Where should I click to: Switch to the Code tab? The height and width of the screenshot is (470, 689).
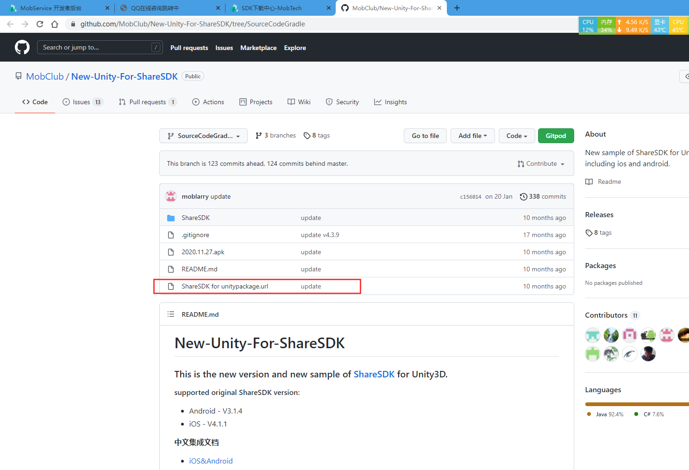click(35, 102)
